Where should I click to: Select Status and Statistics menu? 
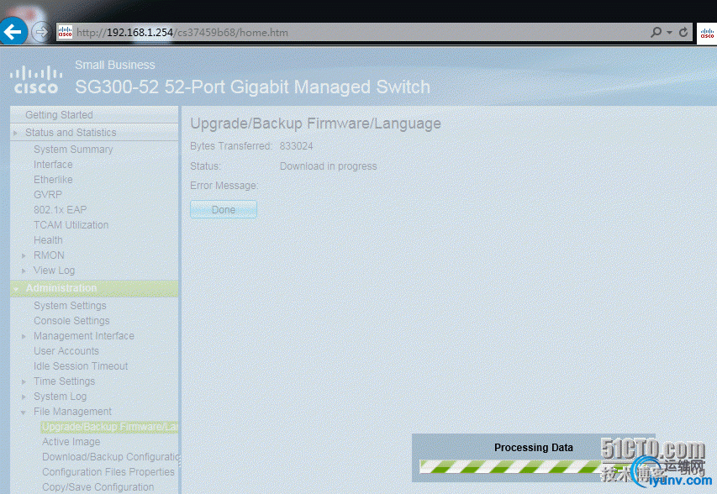click(x=71, y=133)
